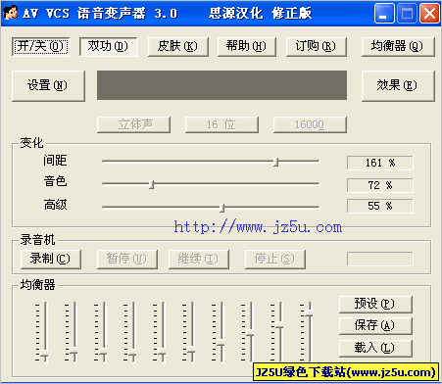The height and width of the screenshot is (384, 442).
Task: Save equalizer with 保存 (A)
Action: (x=375, y=326)
